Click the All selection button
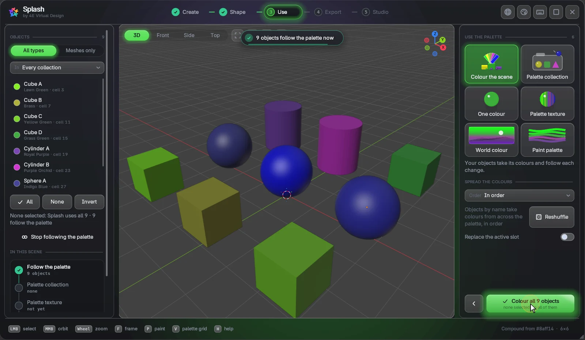Image resolution: width=585 pixels, height=340 pixels. pyautogui.click(x=25, y=202)
